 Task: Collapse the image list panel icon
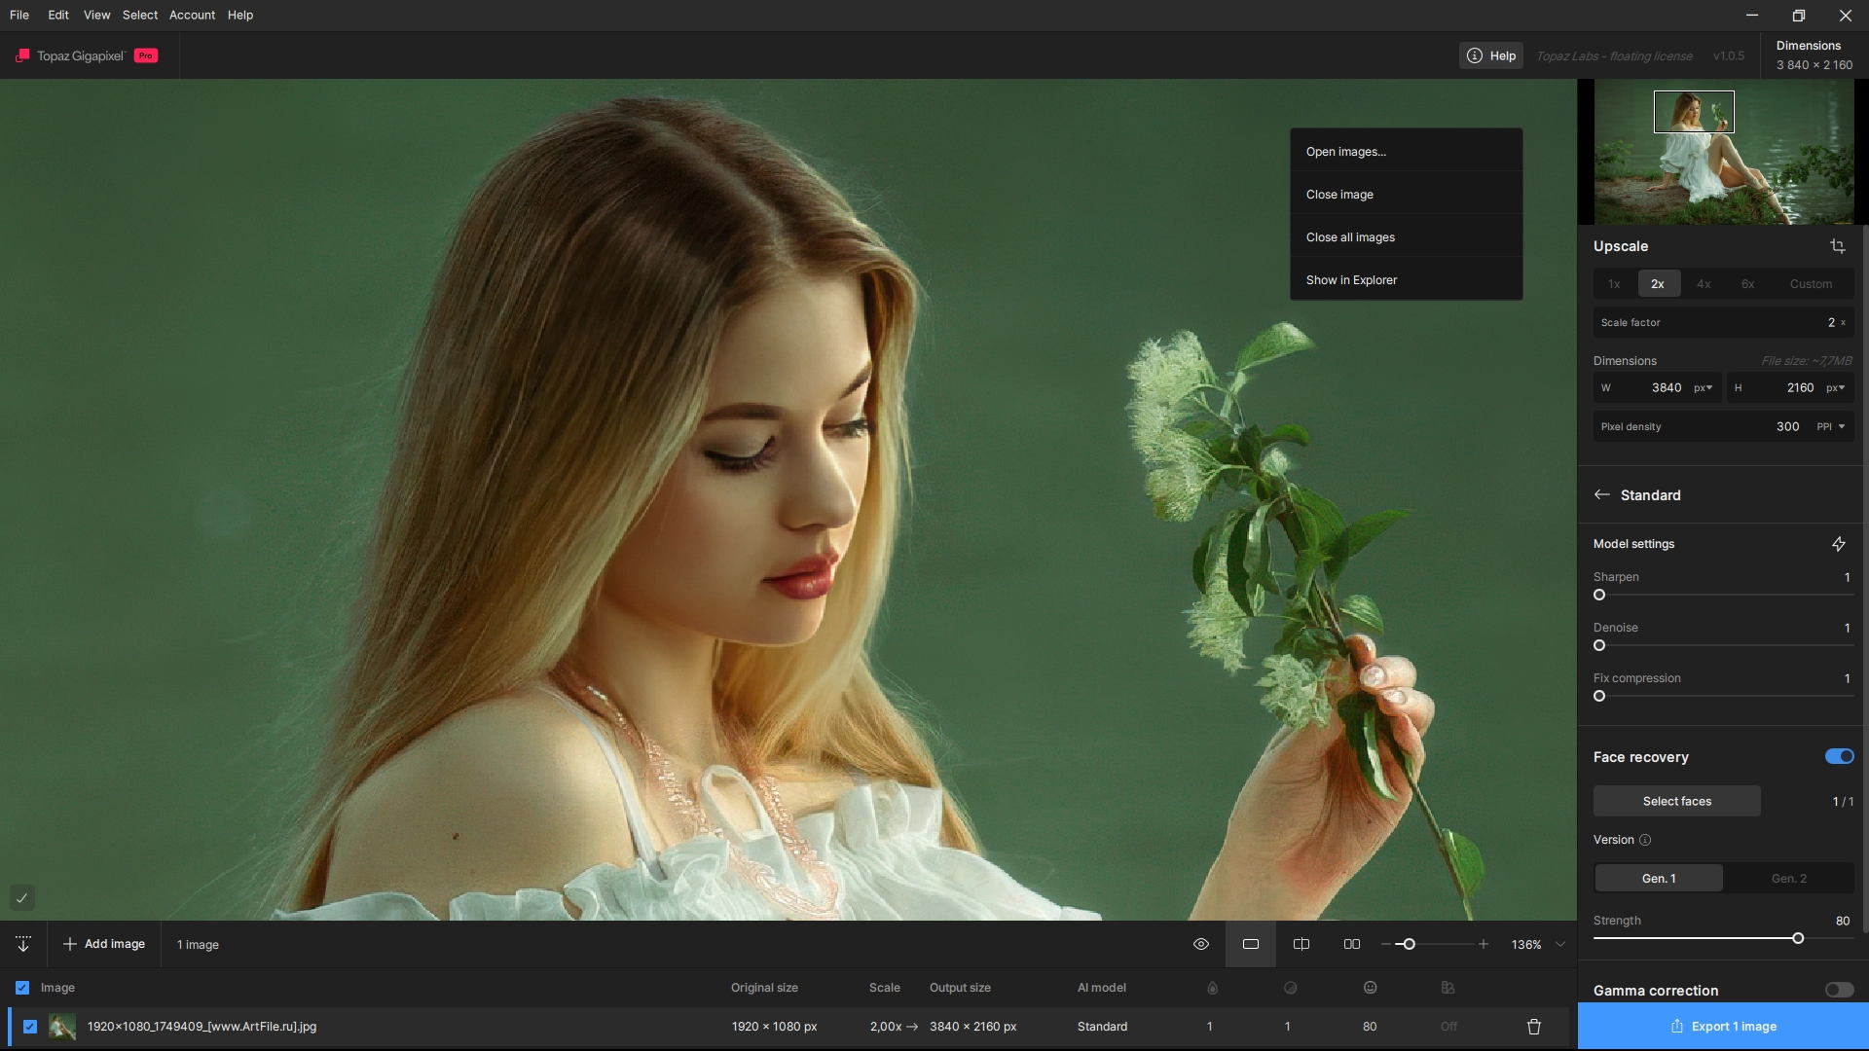23,944
